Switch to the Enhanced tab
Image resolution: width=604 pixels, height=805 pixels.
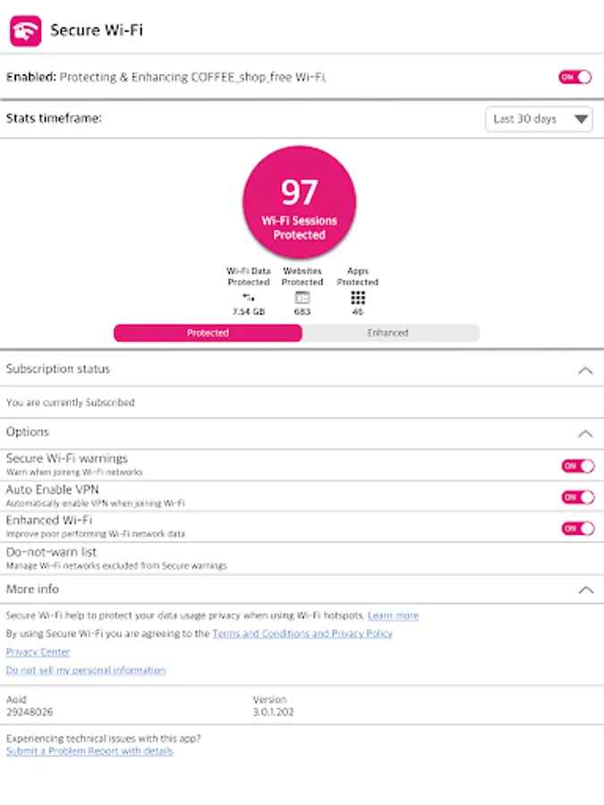tap(388, 333)
